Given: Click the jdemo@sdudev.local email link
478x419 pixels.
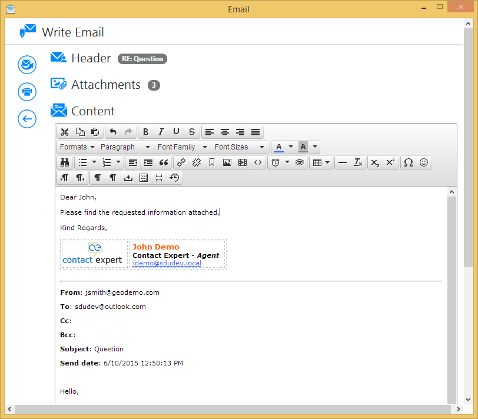Looking at the screenshot, I should click(167, 263).
